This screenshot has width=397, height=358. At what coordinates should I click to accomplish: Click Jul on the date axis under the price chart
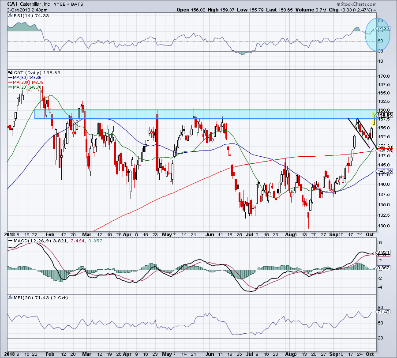tap(250, 234)
